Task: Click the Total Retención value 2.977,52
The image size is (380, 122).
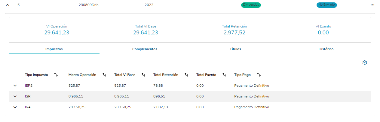Action: pyautogui.click(x=234, y=33)
